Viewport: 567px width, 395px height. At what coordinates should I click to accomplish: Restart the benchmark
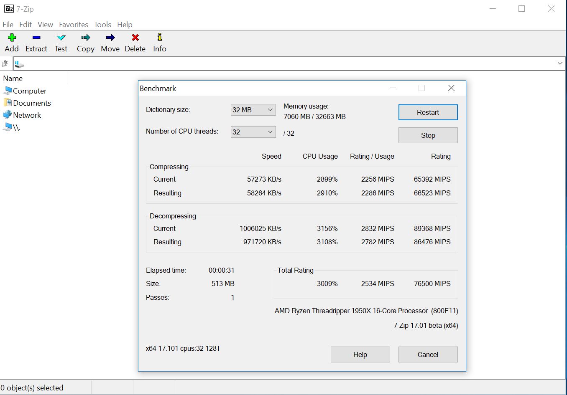428,112
